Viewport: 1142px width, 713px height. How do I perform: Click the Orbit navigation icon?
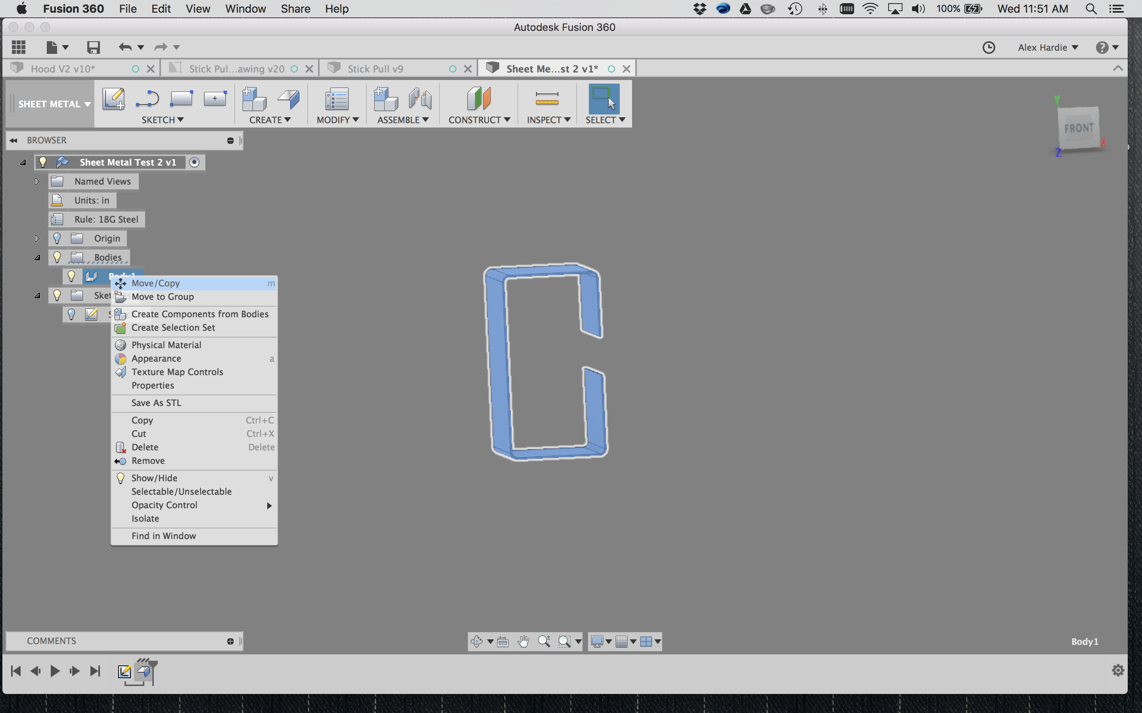click(477, 641)
